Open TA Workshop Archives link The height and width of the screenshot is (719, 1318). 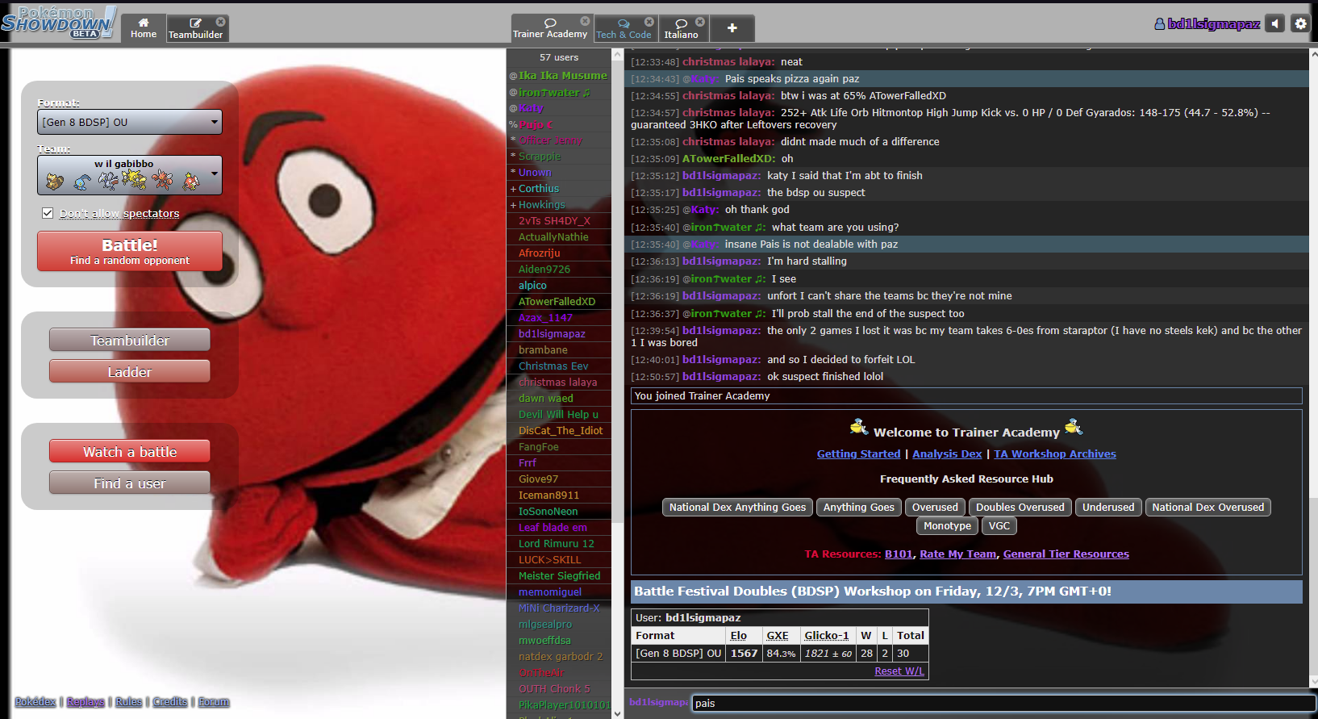coord(1055,454)
